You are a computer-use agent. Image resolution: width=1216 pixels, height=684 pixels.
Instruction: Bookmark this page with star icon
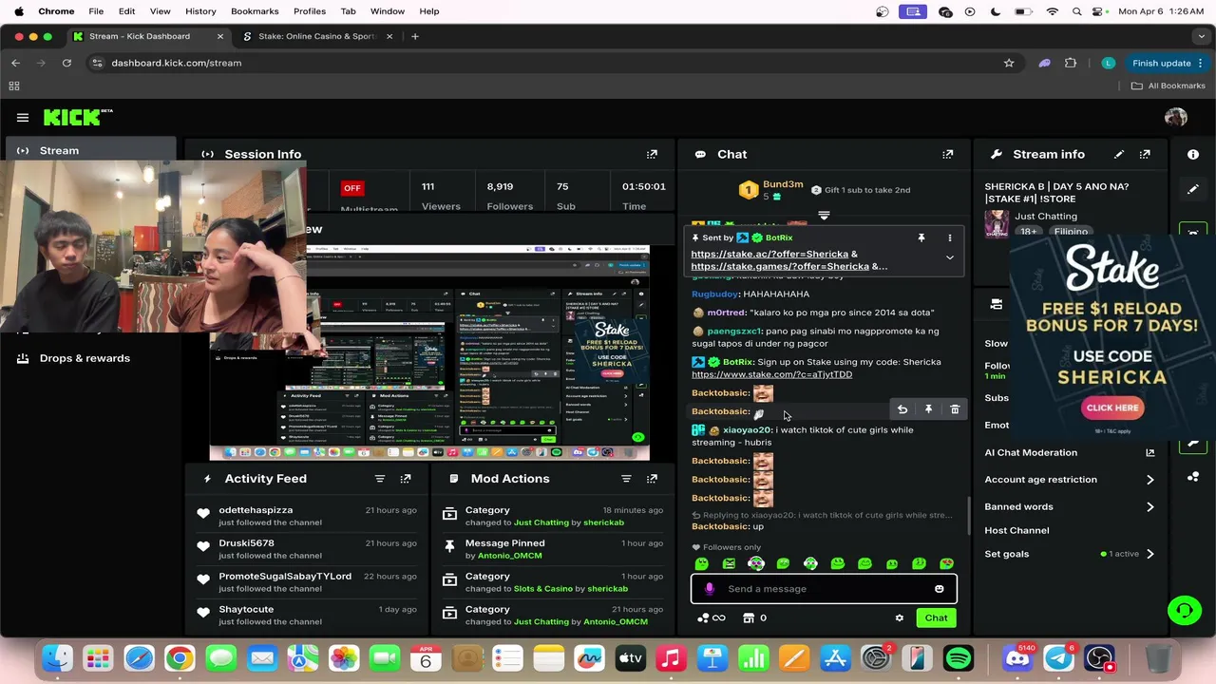pos(1009,63)
